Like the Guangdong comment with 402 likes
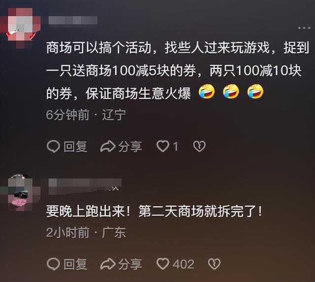The height and width of the screenshot is (282, 315). click(x=163, y=264)
